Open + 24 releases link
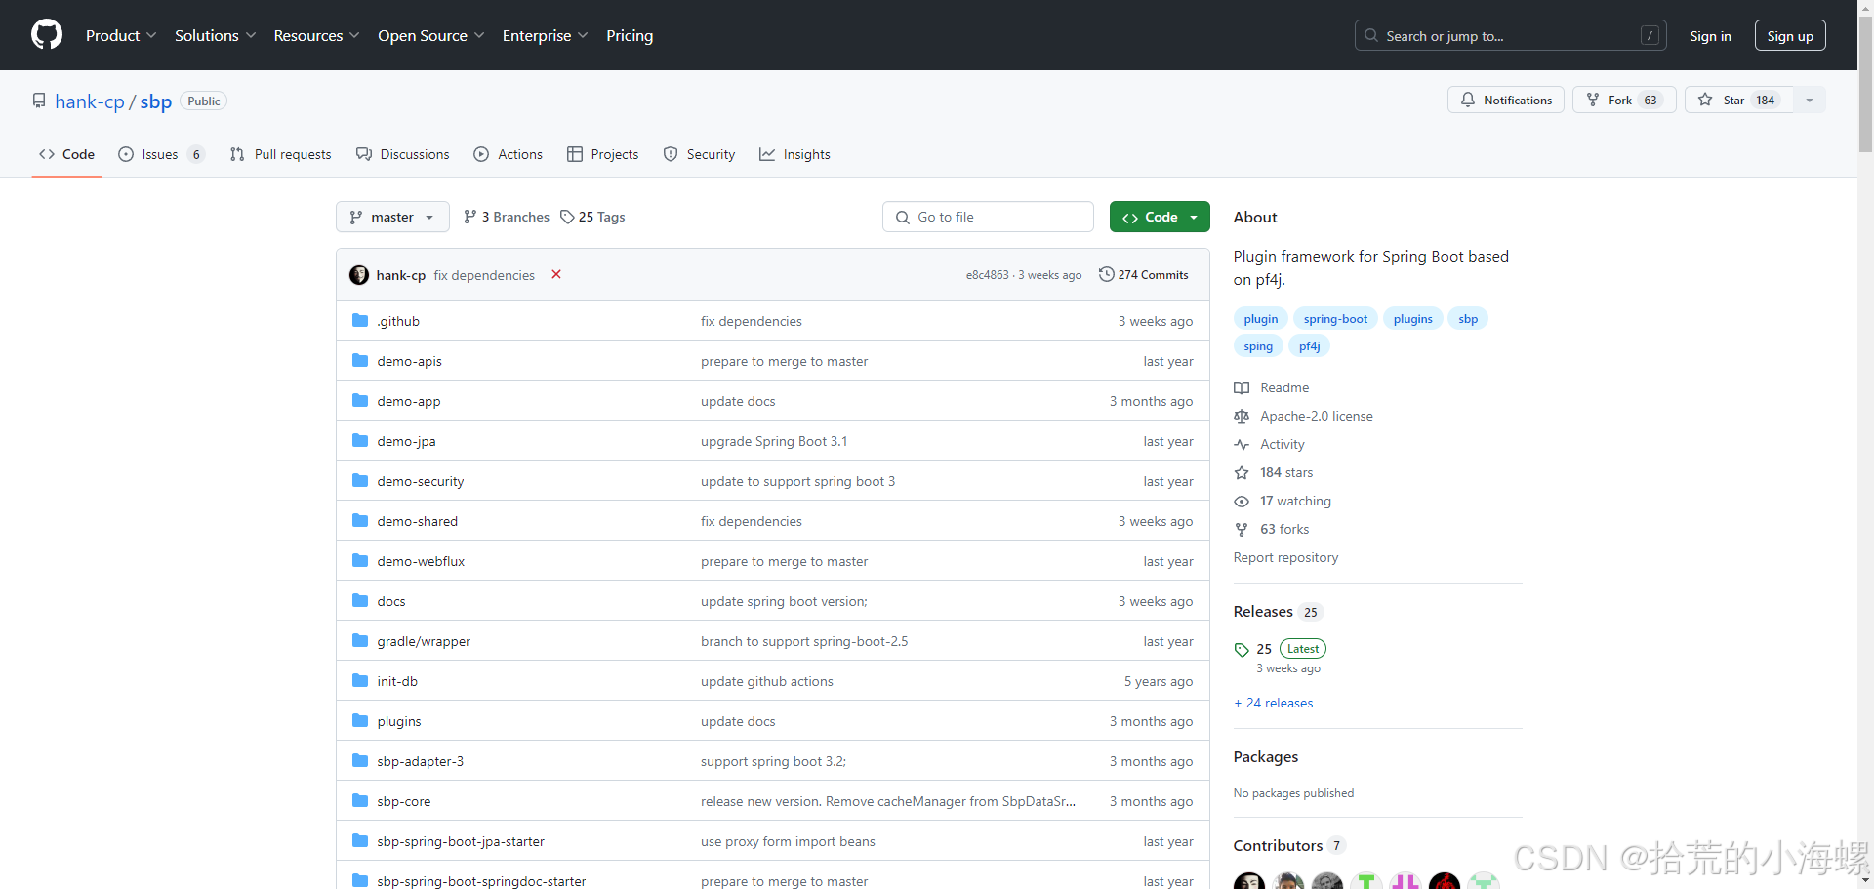 coord(1274,703)
